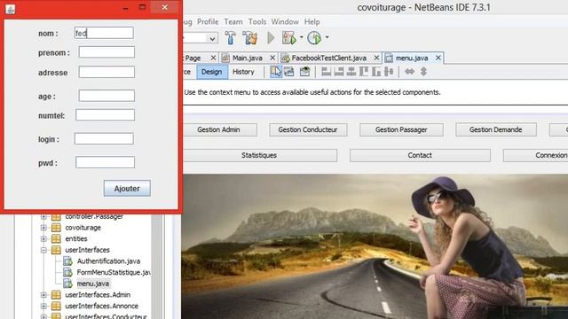568x319 pixels.
Task: Click the Gestion Passager button
Action: point(401,129)
